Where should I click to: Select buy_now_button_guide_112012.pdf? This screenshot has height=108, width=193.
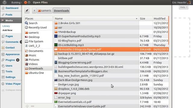111,76
